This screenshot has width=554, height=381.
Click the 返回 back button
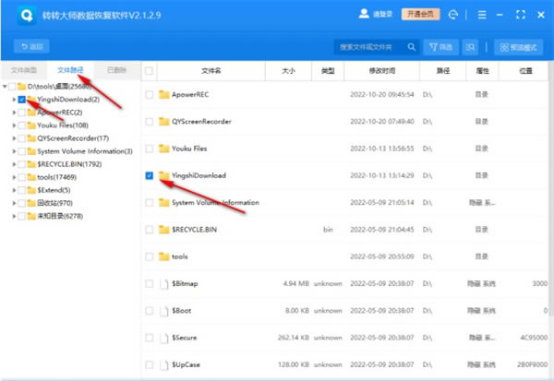coord(32,46)
